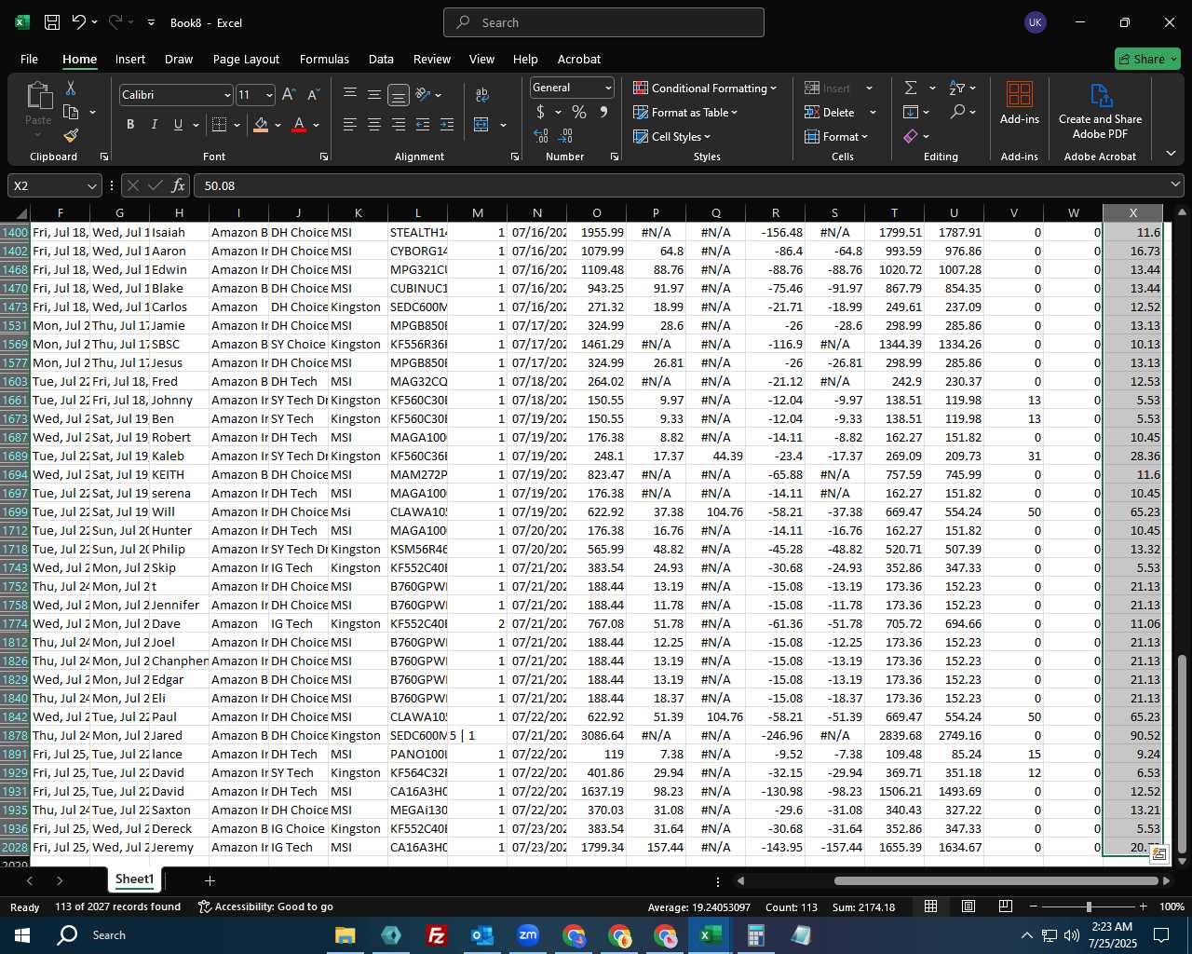Click the Increase Indent icon
The height and width of the screenshot is (954, 1192).
(x=447, y=124)
